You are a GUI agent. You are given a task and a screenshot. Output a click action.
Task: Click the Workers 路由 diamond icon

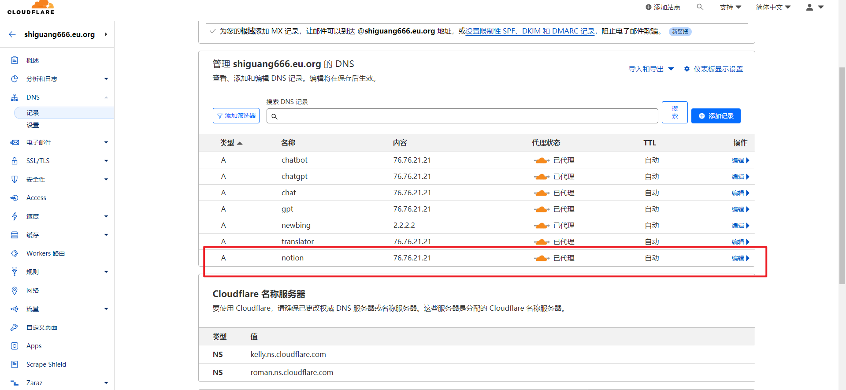click(15, 253)
